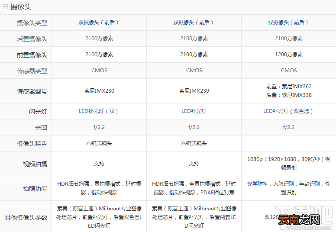
Task: Select the 后置摄像头 row label
Action: [32, 39]
